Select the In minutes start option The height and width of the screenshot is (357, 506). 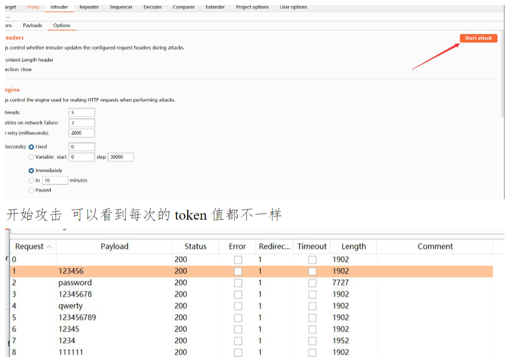pyautogui.click(x=32, y=180)
